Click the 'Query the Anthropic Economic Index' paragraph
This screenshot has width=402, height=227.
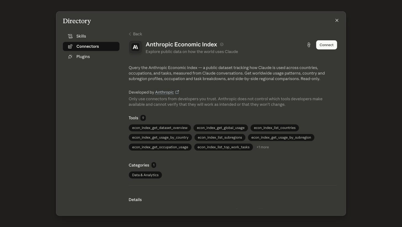point(227,73)
